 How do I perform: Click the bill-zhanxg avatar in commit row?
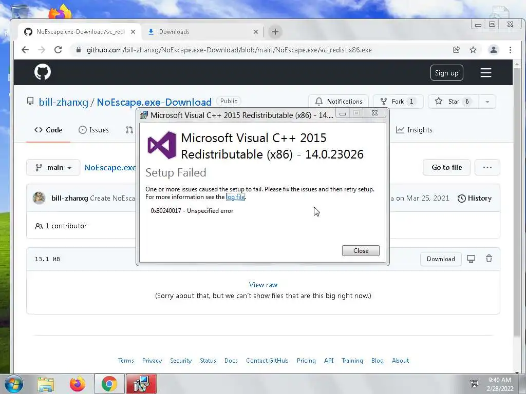pyautogui.click(x=39, y=198)
